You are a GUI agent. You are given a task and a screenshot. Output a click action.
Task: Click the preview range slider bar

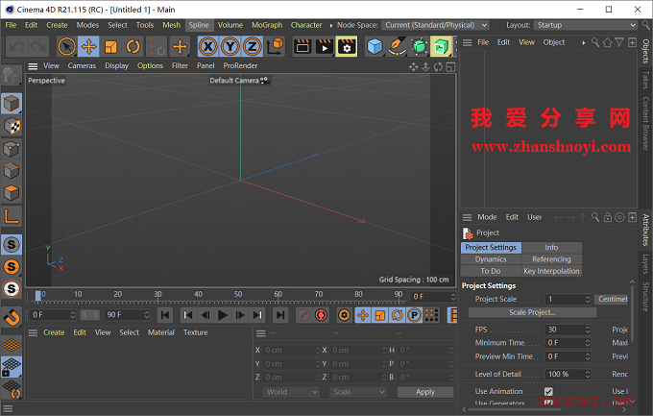coord(89,315)
